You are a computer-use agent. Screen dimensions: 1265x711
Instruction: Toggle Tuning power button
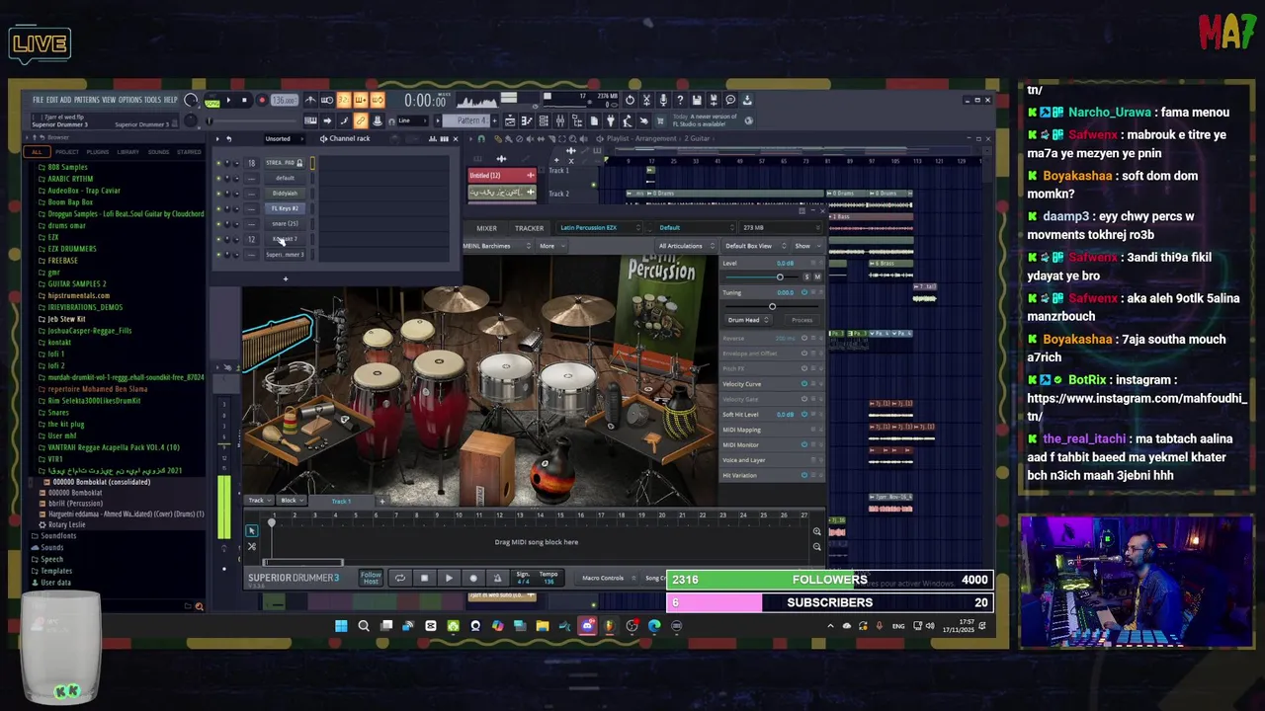click(803, 292)
